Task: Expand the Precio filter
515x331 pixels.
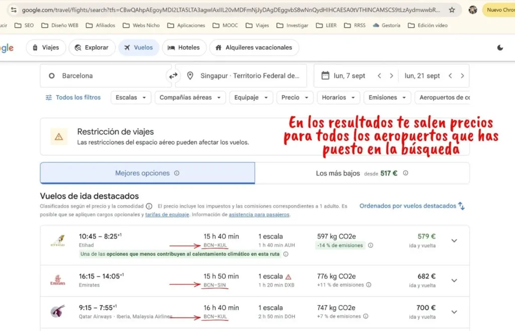Action: click(295, 98)
